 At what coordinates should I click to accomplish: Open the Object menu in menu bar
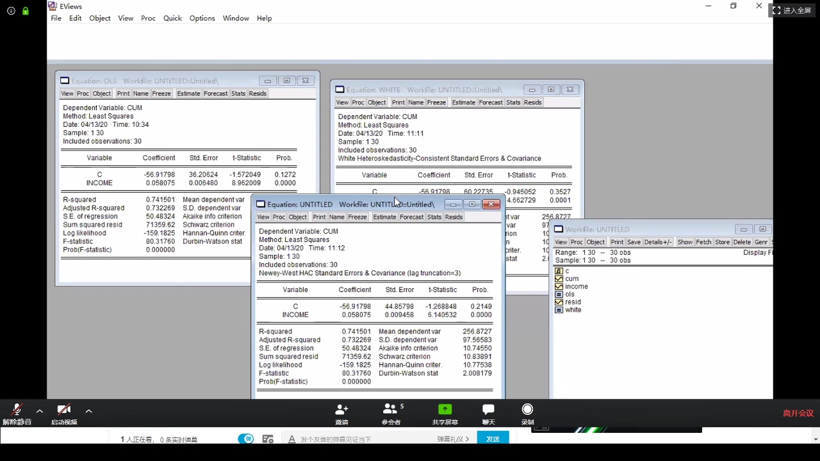pyautogui.click(x=100, y=18)
